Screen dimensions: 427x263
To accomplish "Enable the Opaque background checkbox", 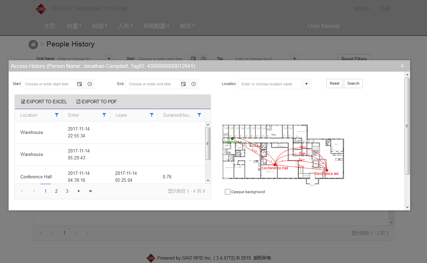I will 228,192.
